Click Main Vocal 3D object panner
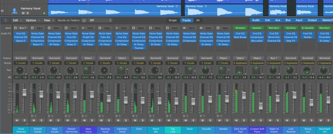Screen dimensions: 333x134 point(87,70)
